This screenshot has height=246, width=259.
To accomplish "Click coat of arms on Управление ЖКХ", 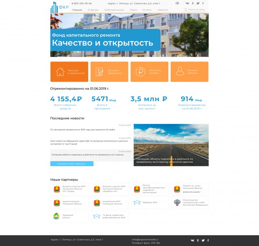I will tap(97, 203).
